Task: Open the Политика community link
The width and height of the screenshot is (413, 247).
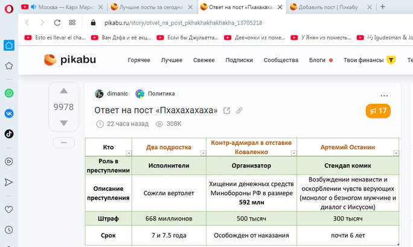Action: point(161,94)
